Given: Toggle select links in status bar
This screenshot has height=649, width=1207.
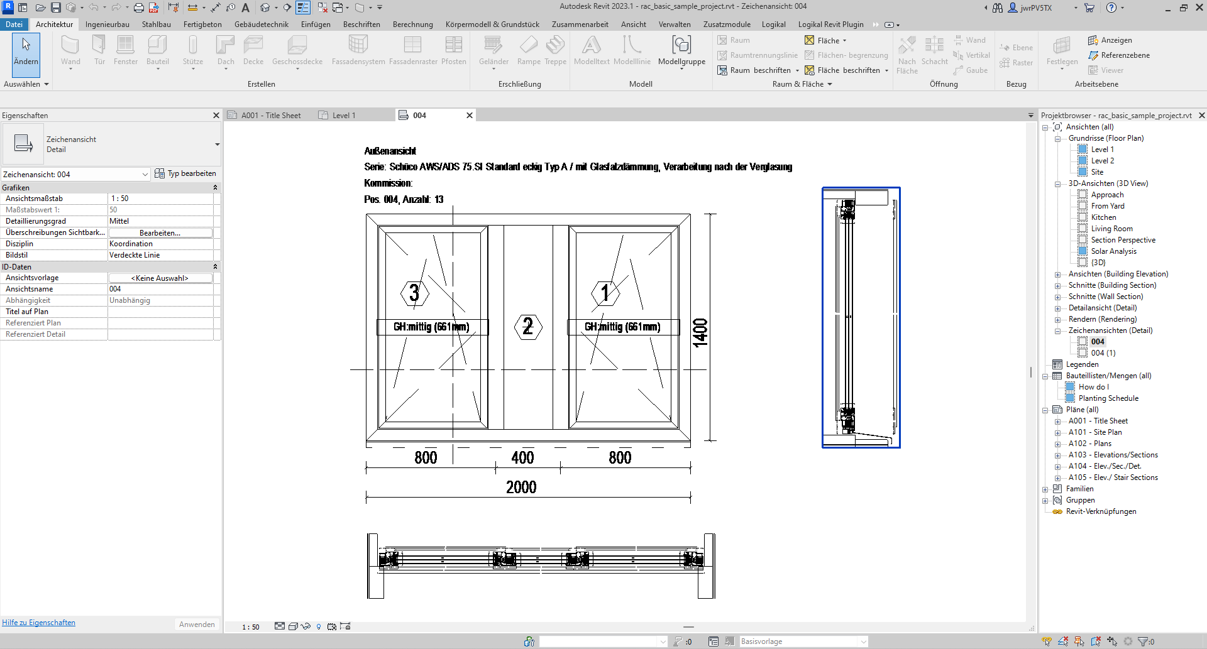Looking at the screenshot, I should [1047, 641].
